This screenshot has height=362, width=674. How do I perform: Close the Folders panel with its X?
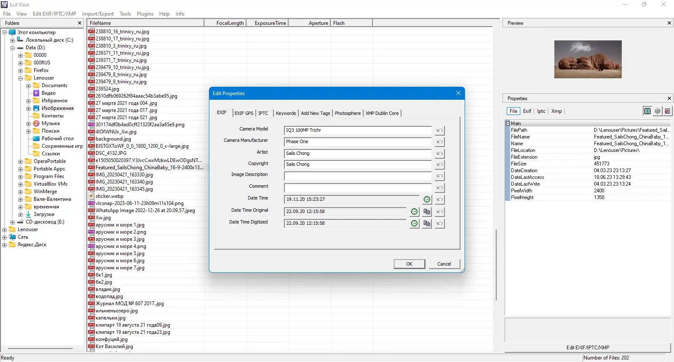pyautogui.click(x=80, y=23)
